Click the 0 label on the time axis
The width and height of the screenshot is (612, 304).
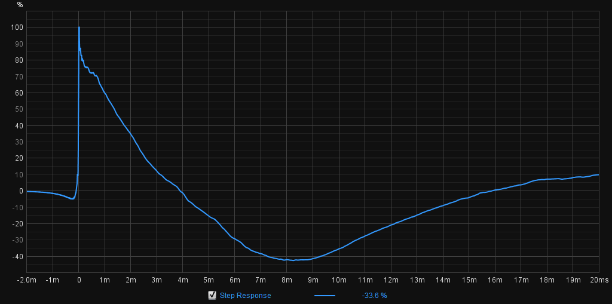[79, 280]
